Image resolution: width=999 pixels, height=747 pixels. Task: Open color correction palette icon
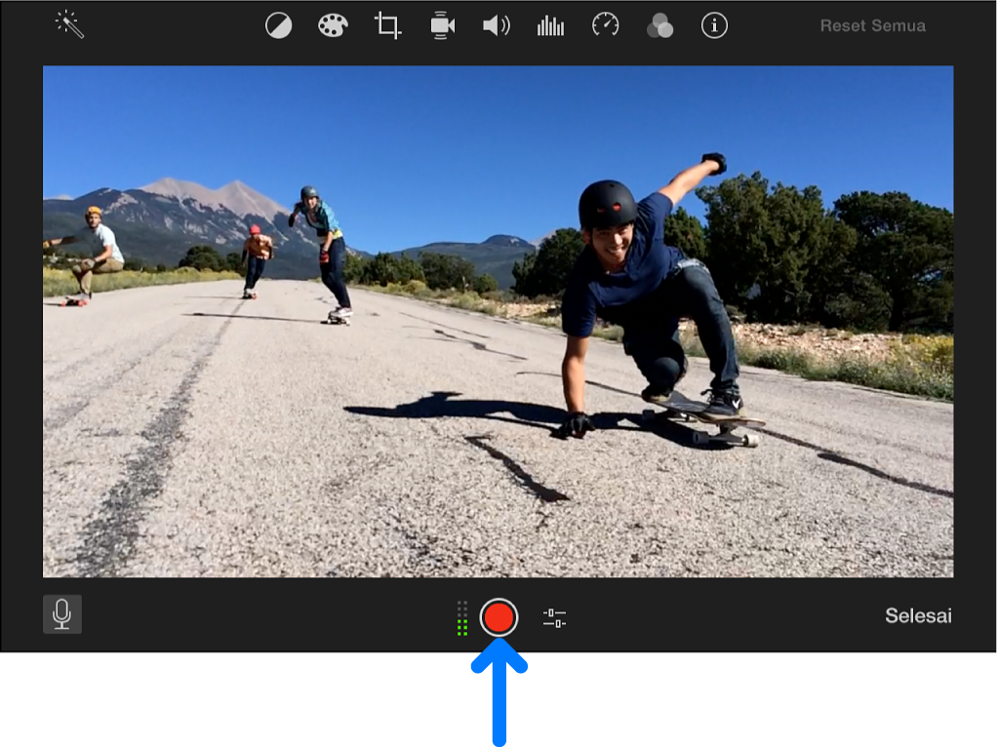tap(333, 26)
